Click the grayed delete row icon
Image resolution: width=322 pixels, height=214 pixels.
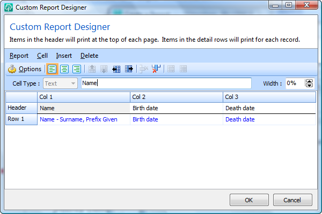tap(143, 69)
